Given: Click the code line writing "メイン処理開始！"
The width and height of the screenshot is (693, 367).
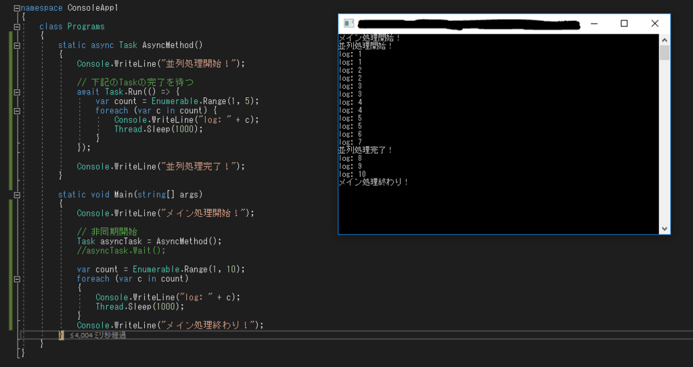Looking at the screenshot, I should pyautogui.click(x=166, y=213).
